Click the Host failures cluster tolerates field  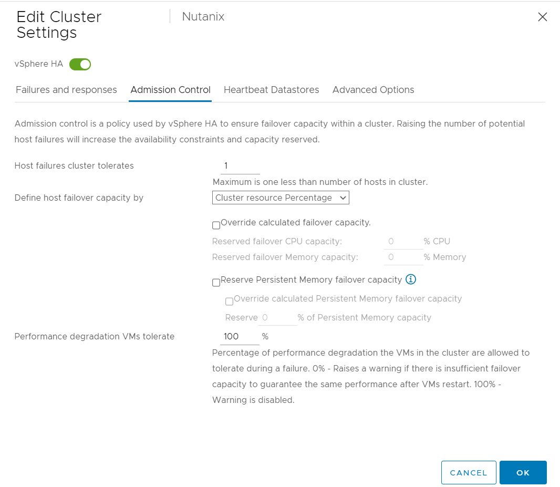(240, 166)
